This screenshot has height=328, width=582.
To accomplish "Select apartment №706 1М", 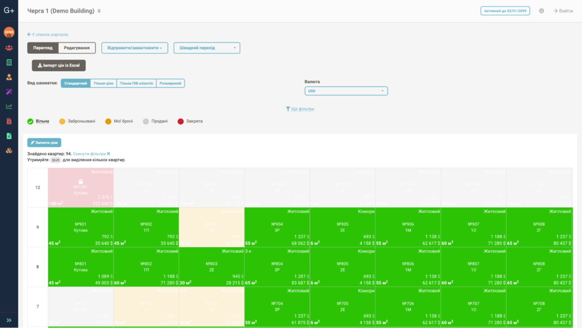I will 408,307.
